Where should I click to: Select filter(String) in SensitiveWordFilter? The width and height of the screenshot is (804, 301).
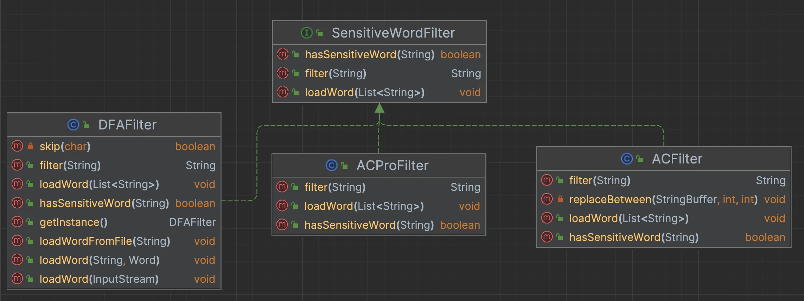[x=336, y=73]
